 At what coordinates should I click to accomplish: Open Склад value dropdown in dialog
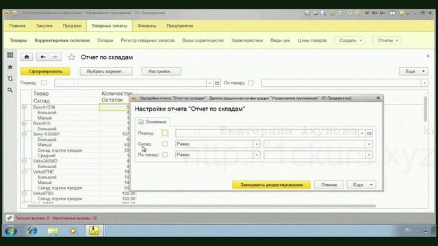369,144
